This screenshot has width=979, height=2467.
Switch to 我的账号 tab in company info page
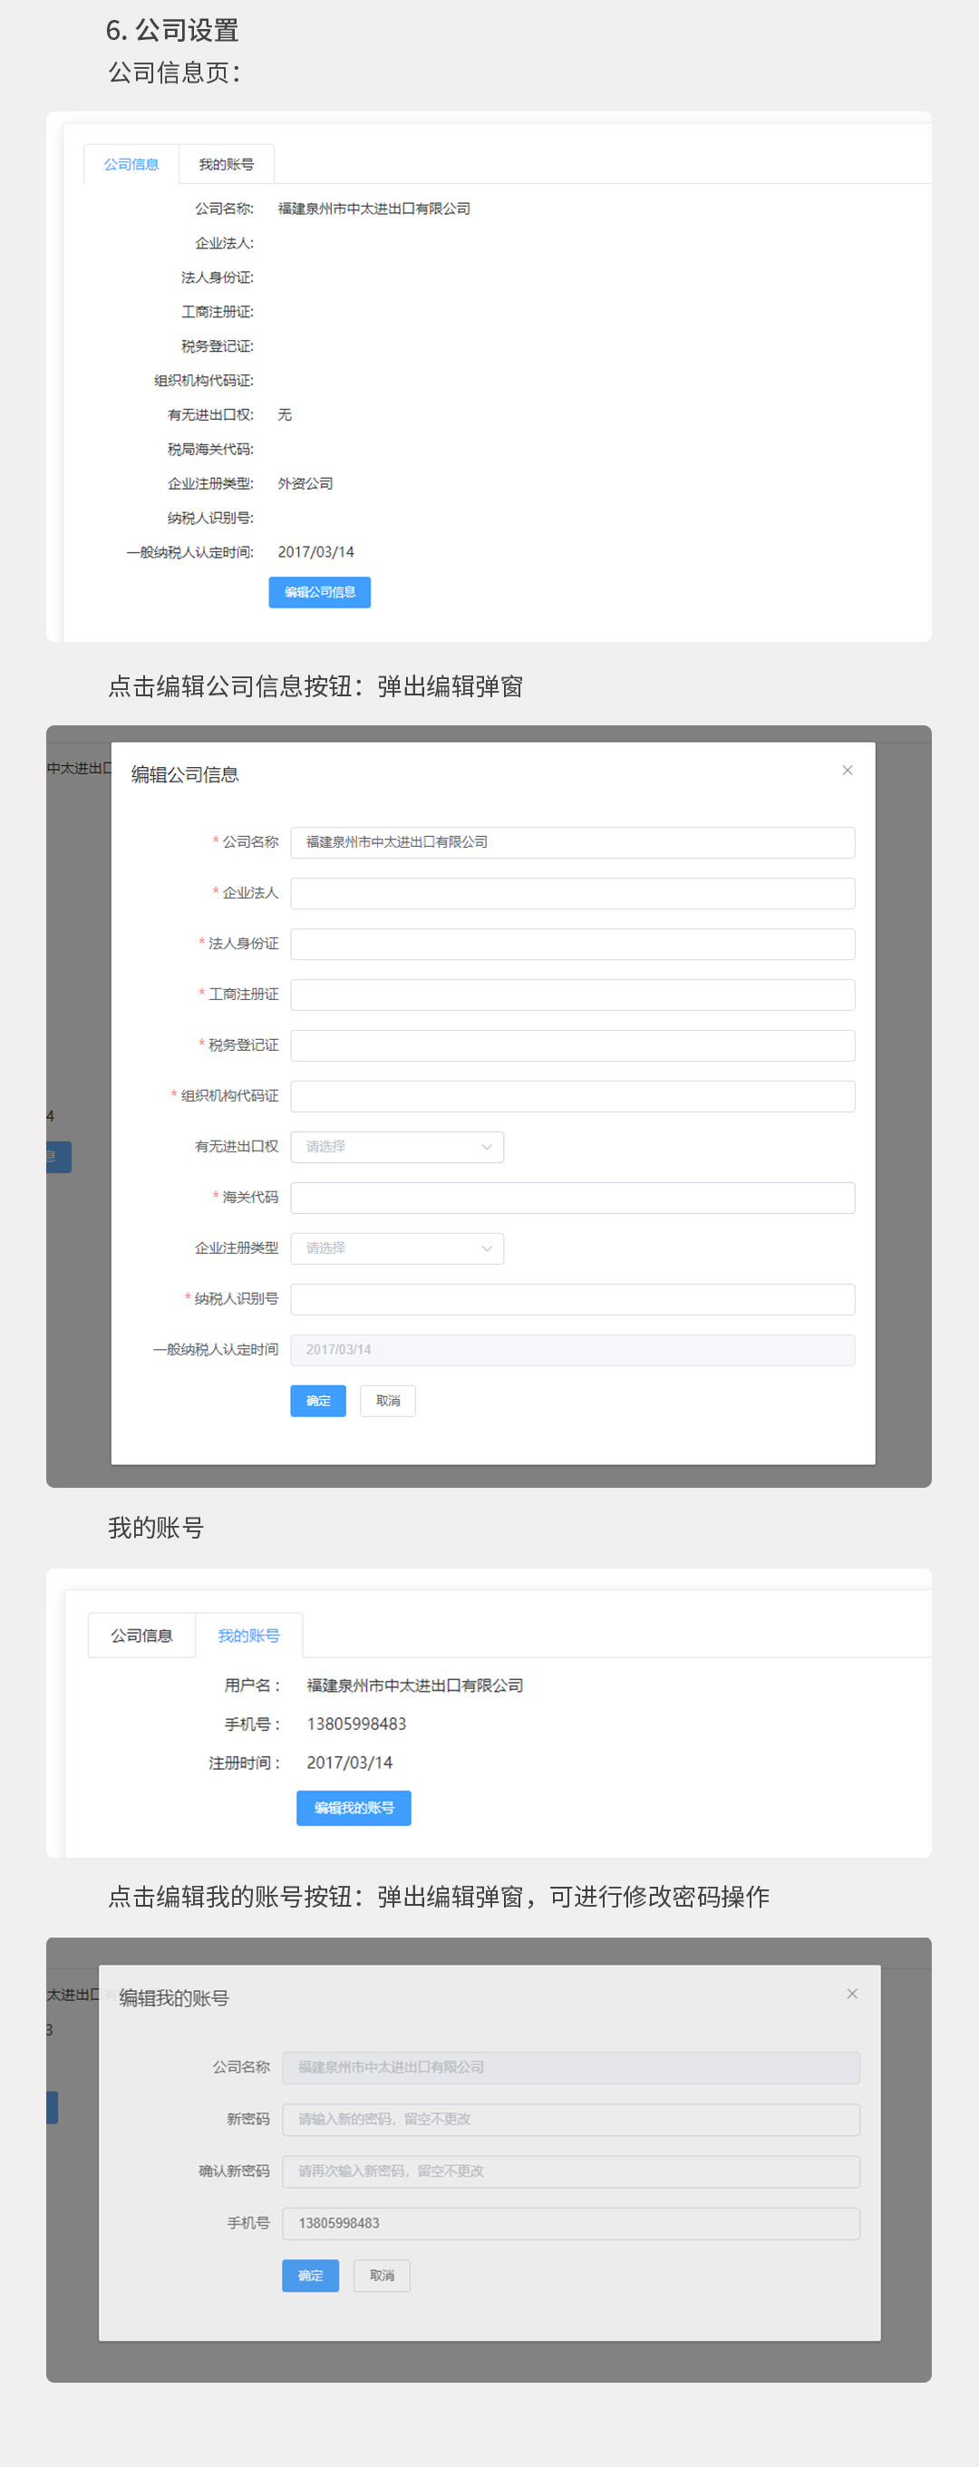226,165
